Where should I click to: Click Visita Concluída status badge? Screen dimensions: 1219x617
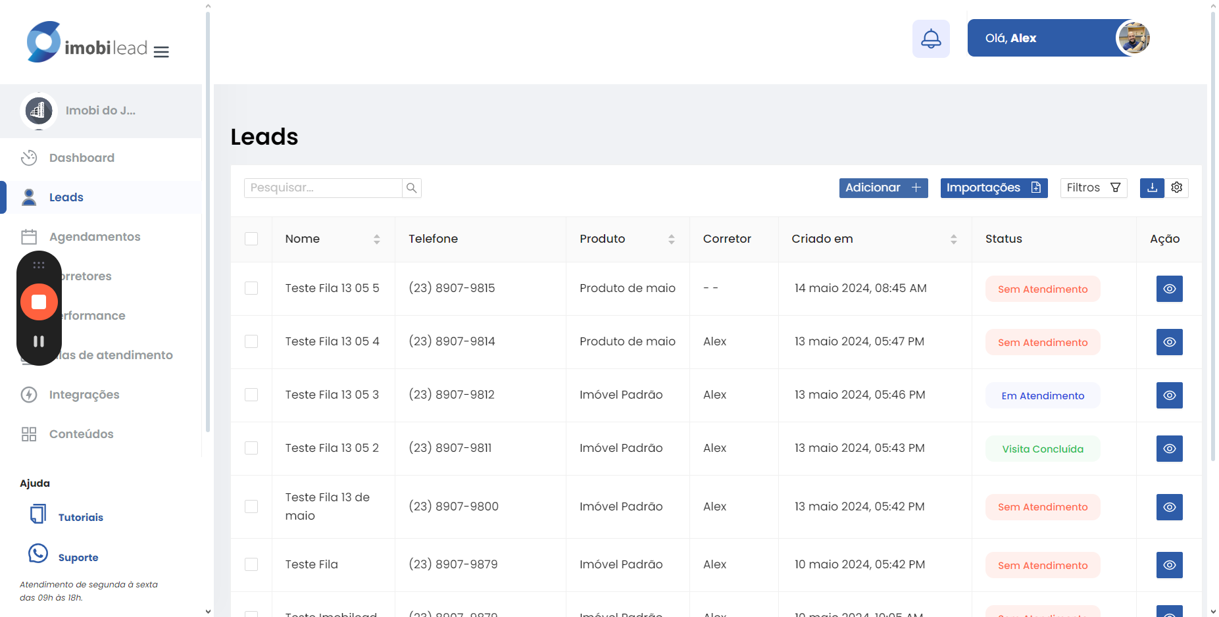1043,449
